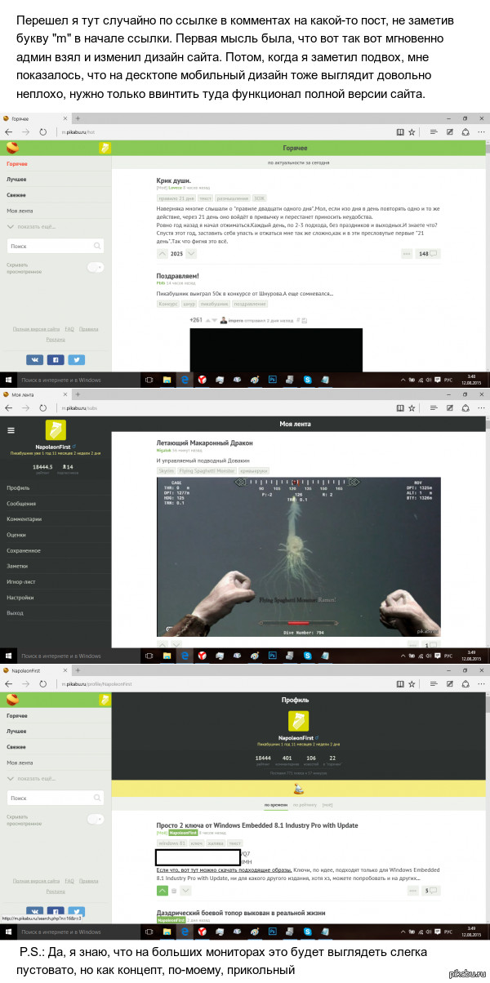Open the hamburger menu beside the NapoleonFirst avatar
This screenshot has height=983, width=490.
pyautogui.click(x=11, y=430)
